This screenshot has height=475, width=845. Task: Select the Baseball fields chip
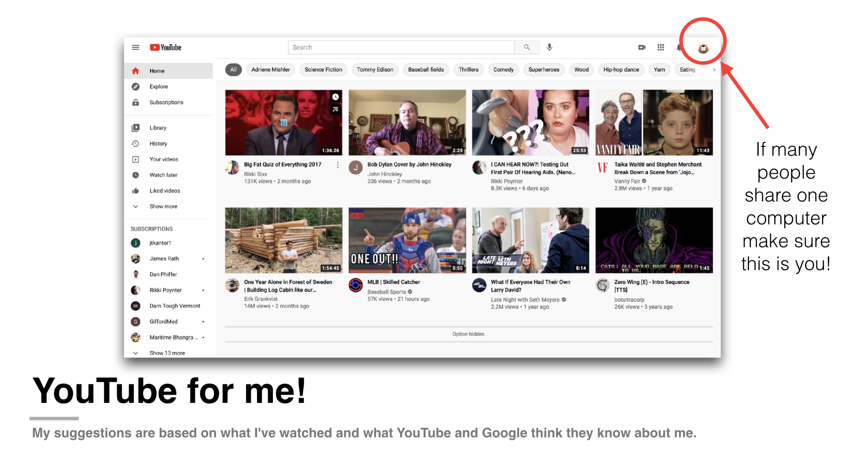point(426,70)
